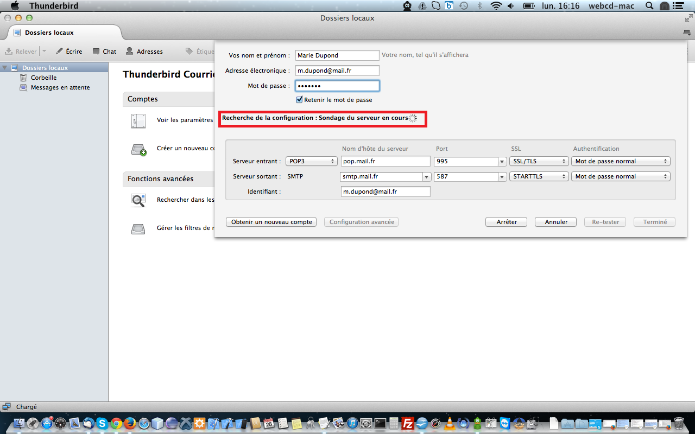
Task: Open incoming authentication Mot de passe normal dropdown
Action: pyautogui.click(x=621, y=161)
